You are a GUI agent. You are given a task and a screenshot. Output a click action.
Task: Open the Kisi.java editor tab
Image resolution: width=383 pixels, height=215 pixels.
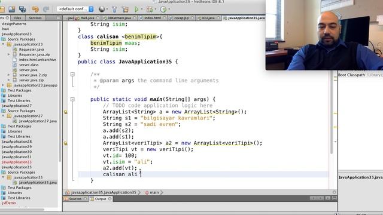[x=208, y=18]
